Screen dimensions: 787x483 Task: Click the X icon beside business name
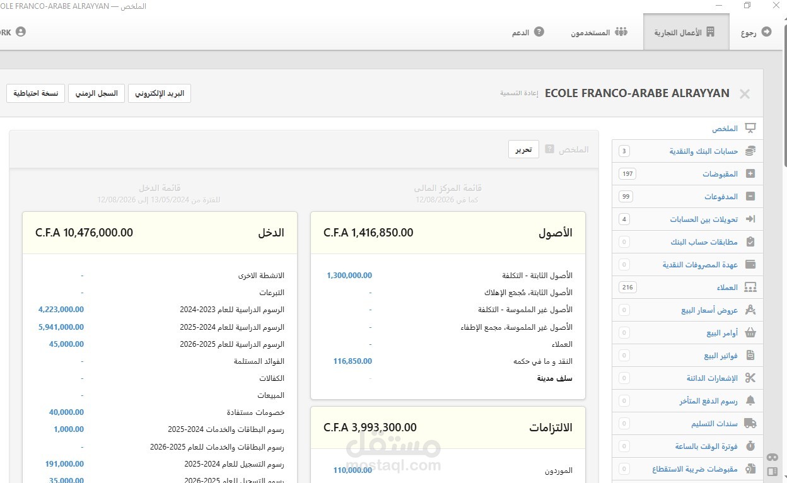pos(745,94)
